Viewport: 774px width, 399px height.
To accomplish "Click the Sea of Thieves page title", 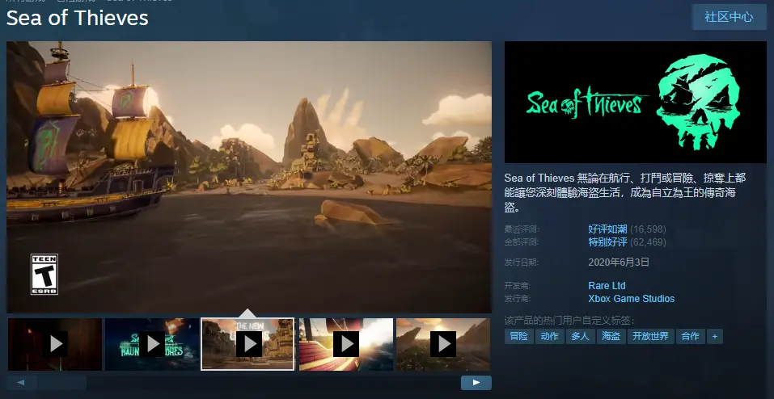I will click(77, 18).
